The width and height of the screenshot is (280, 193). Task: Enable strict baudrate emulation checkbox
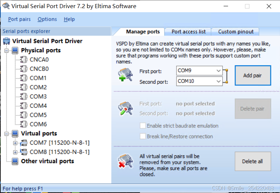coord(143,125)
